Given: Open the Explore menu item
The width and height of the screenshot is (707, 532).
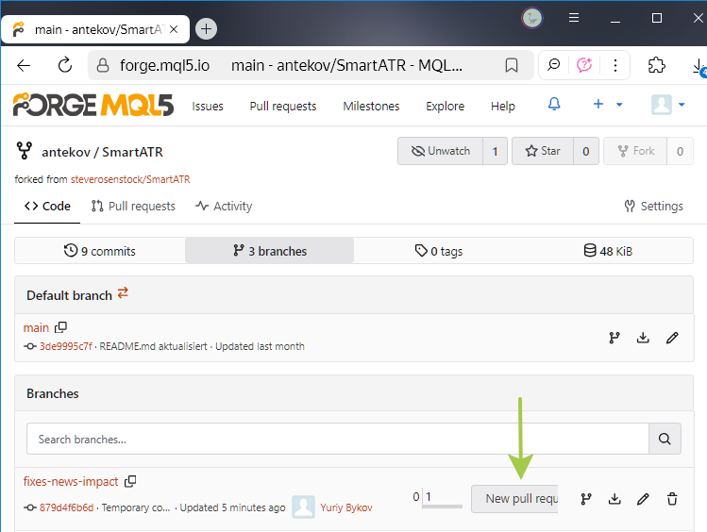Looking at the screenshot, I should (445, 107).
